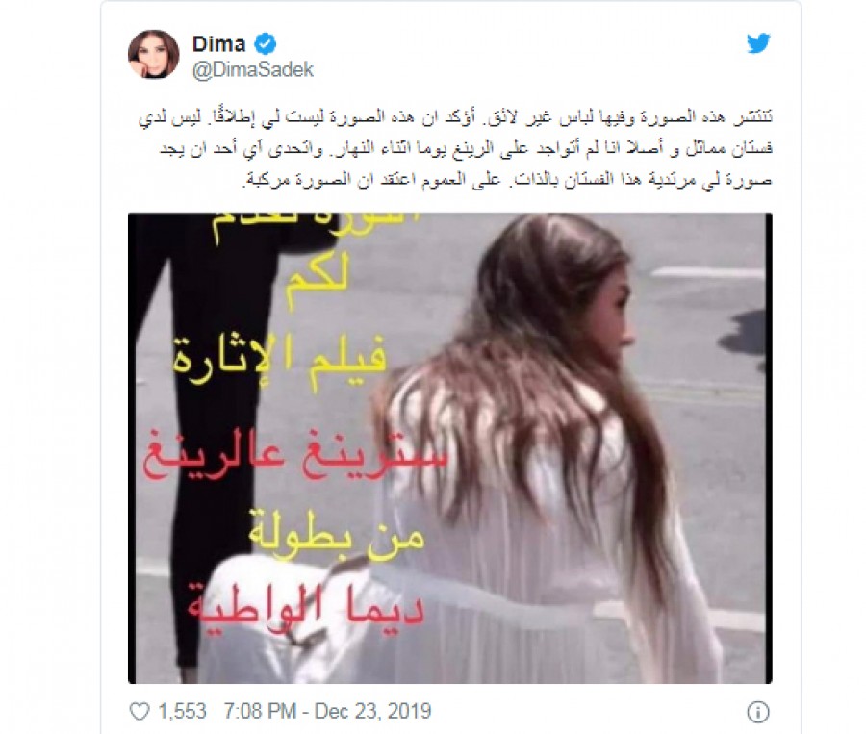Click the red 'سترينغ عالرينغ' text in image
This screenshot has height=734, width=866.
point(294,458)
